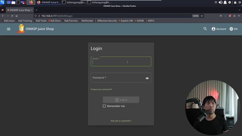Focus the Email input field
The width and height of the screenshot is (242, 136).
[121, 62]
